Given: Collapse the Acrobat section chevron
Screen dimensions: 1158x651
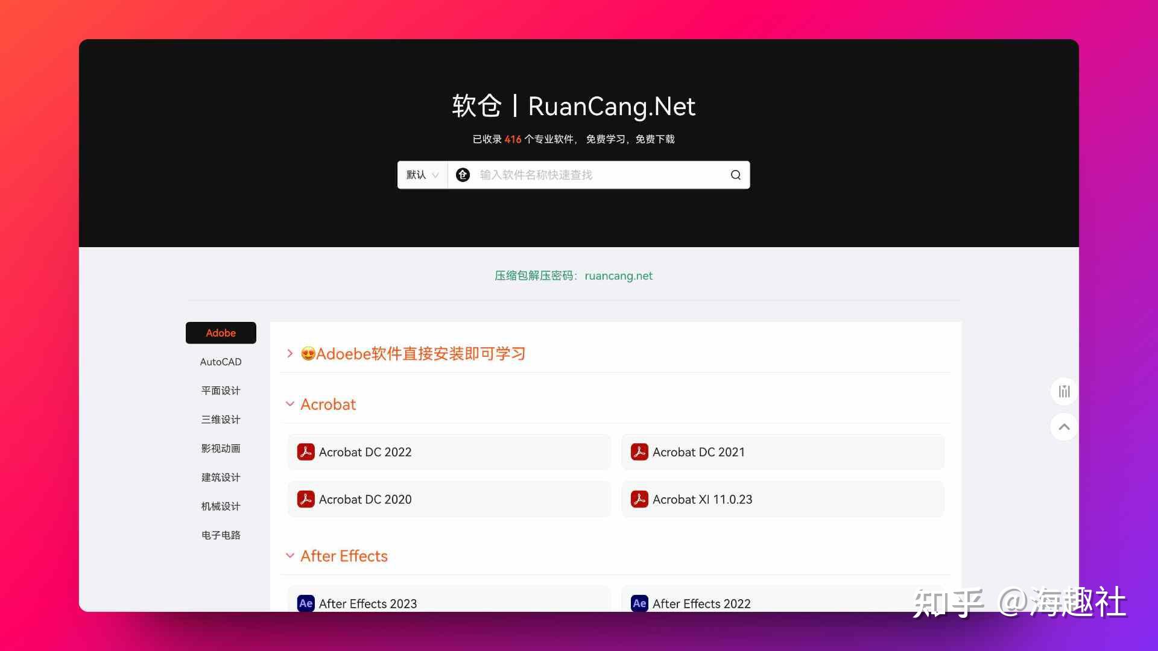Looking at the screenshot, I should click(290, 404).
